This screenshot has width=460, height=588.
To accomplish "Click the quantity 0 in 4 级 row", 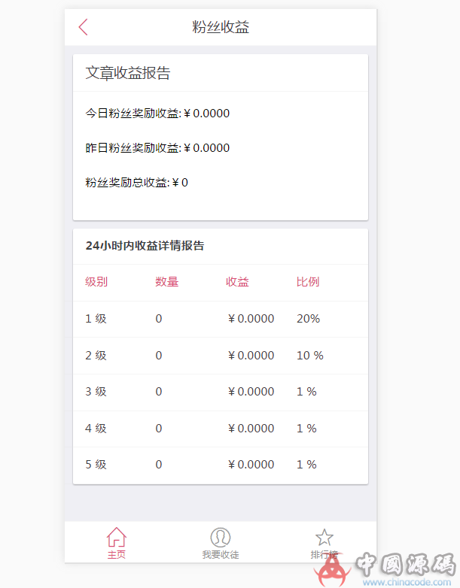I will 159,429.
